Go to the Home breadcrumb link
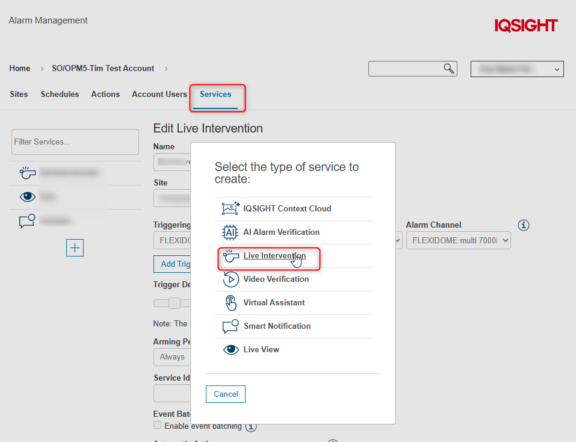The height and width of the screenshot is (442, 576). 20,69
